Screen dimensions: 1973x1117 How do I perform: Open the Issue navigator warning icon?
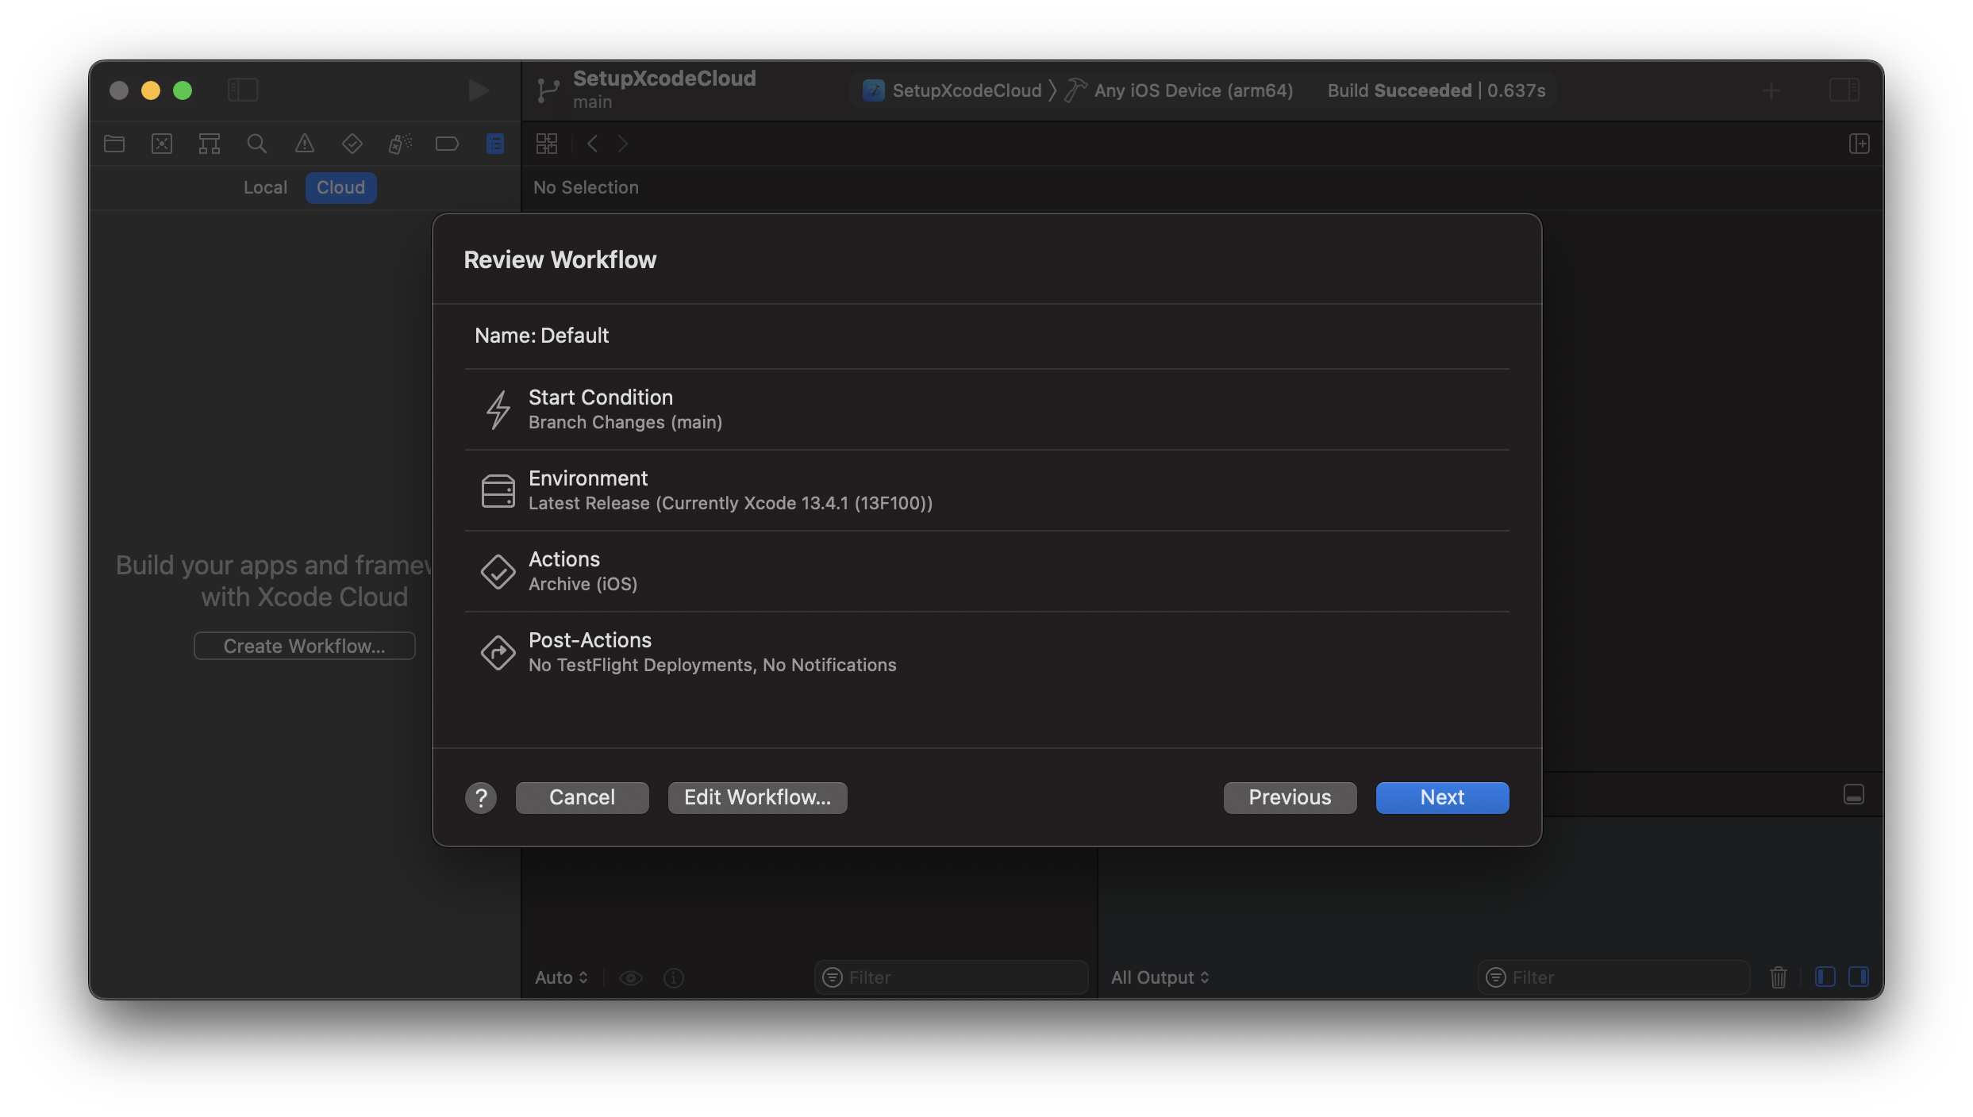pyautogui.click(x=305, y=144)
